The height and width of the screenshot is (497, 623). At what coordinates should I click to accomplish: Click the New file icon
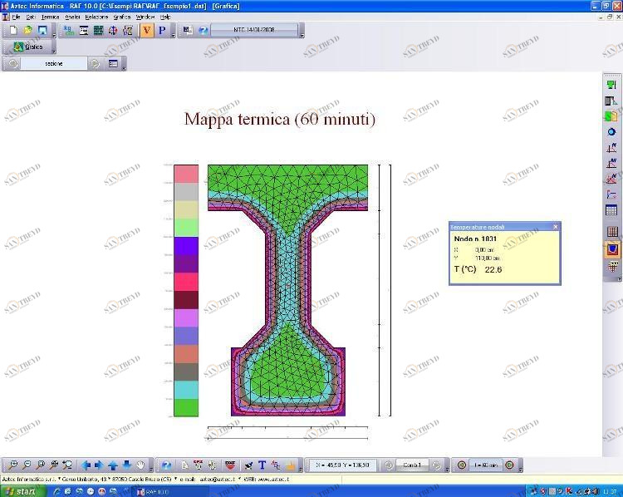[12, 31]
